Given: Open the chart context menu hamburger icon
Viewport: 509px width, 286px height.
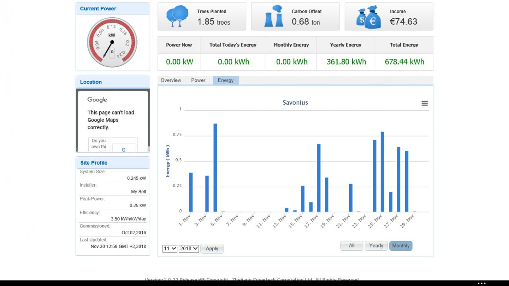Looking at the screenshot, I should click(425, 103).
